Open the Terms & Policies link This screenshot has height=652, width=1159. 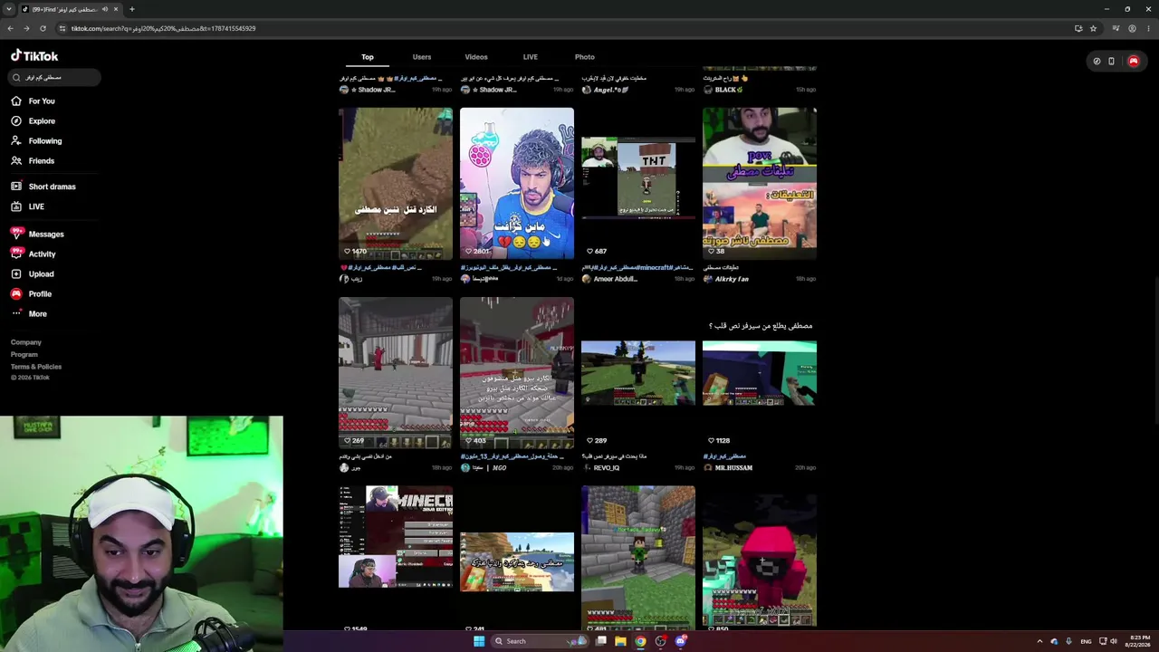tap(36, 367)
